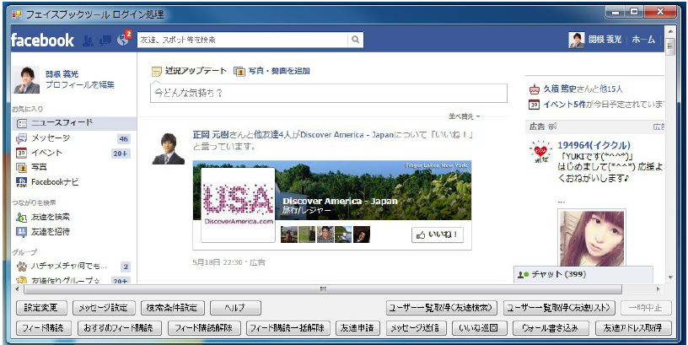
Task: Click Discover America - Japan page title
Action: [340, 202]
